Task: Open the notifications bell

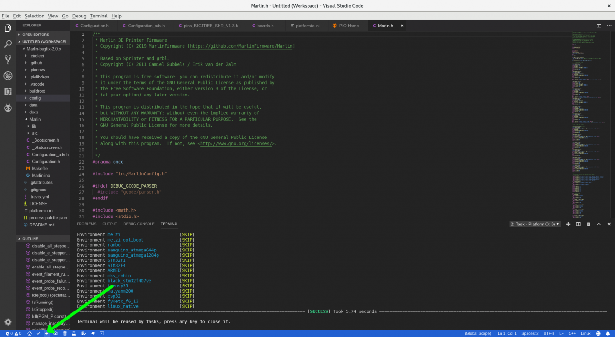Action: (609, 333)
